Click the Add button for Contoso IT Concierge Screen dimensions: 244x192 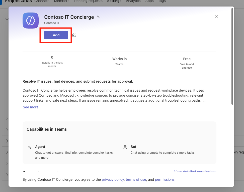point(56,35)
